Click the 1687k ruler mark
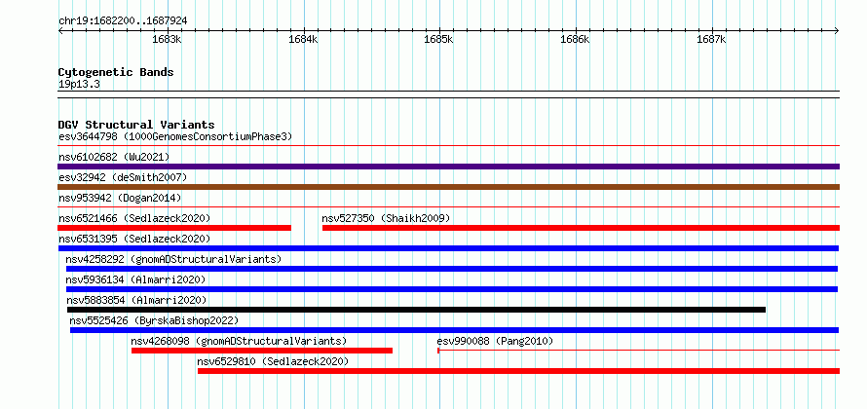 (712, 39)
